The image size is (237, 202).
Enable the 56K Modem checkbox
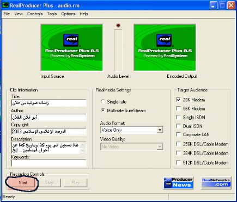pos(178,108)
